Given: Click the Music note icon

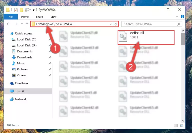Looking at the screenshot, I should coord(13,63).
